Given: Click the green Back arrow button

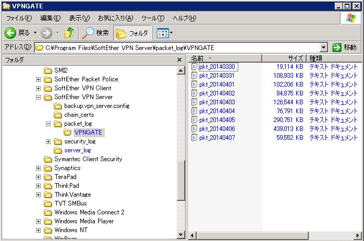Looking at the screenshot, I should click(10, 33).
